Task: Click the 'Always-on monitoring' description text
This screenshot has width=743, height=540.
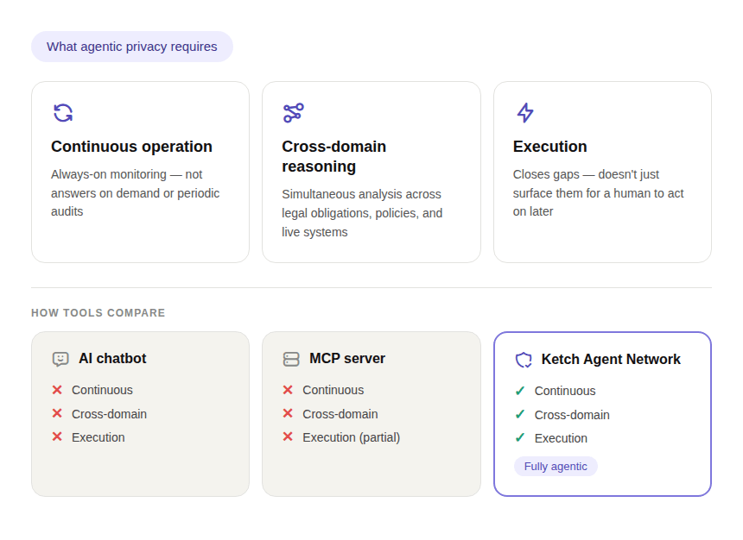Action: point(135,193)
